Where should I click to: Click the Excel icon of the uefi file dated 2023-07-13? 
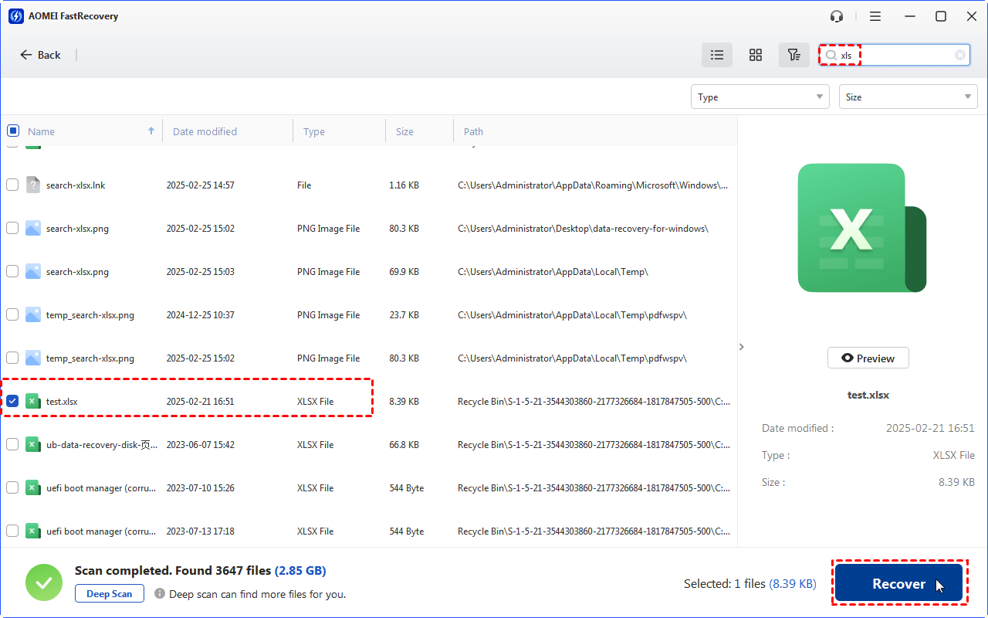(x=32, y=531)
